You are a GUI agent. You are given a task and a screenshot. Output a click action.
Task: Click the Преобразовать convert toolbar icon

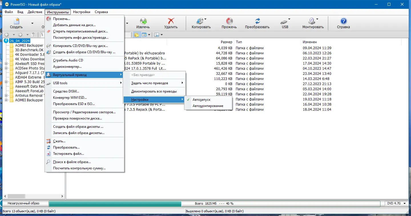click(257, 21)
